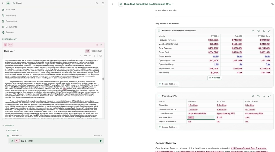Toggle the sidebar panel layout icon
This screenshot has height=152, width=275.
pyautogui.click(x=103, y=3)
